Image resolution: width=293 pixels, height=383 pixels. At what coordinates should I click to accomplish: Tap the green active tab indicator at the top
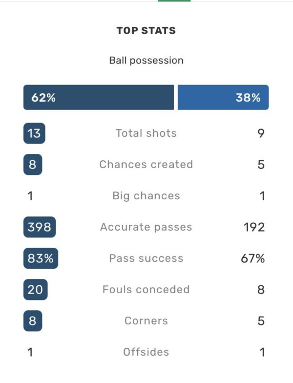click(x=174, y=1)
